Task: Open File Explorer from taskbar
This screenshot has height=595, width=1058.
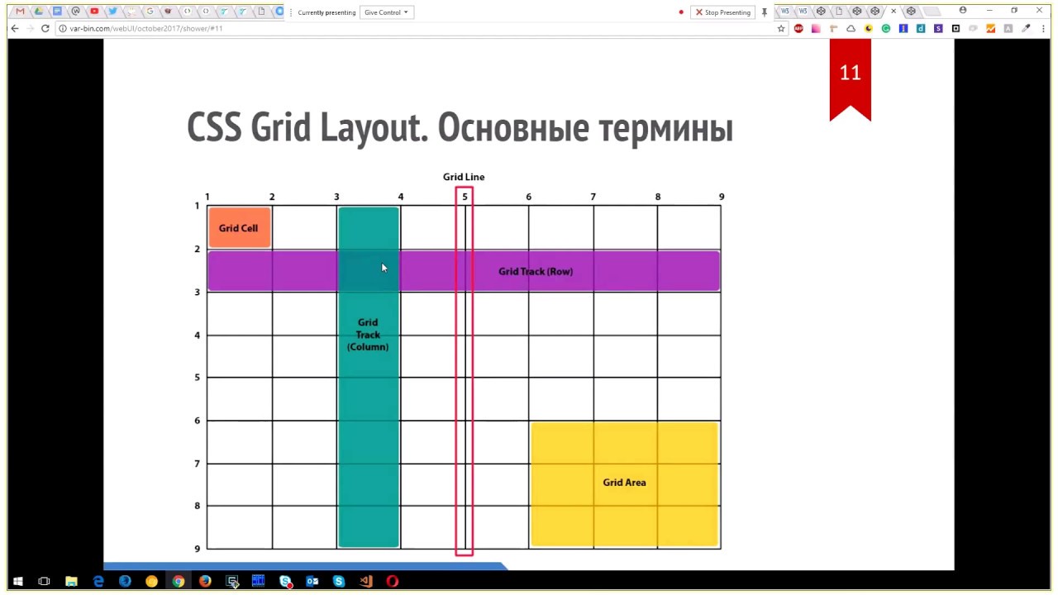Action: click(x=71, y=581)
